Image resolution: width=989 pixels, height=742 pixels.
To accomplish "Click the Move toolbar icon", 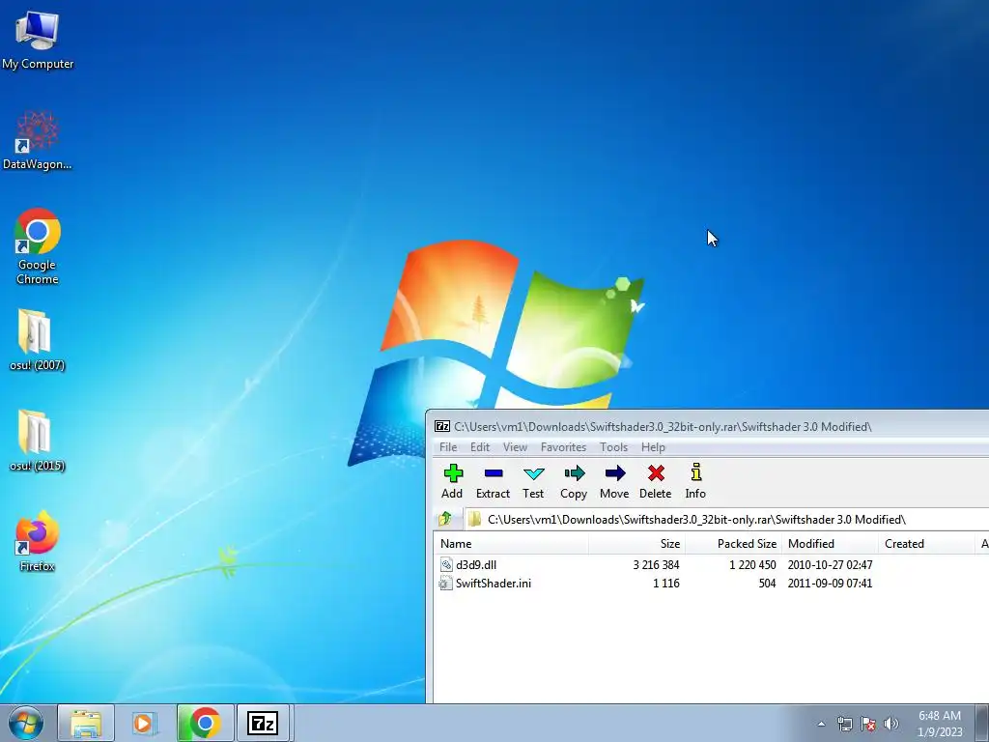I will 614,481.
